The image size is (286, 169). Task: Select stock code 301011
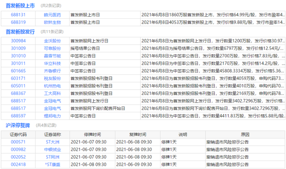coord(18,63)
